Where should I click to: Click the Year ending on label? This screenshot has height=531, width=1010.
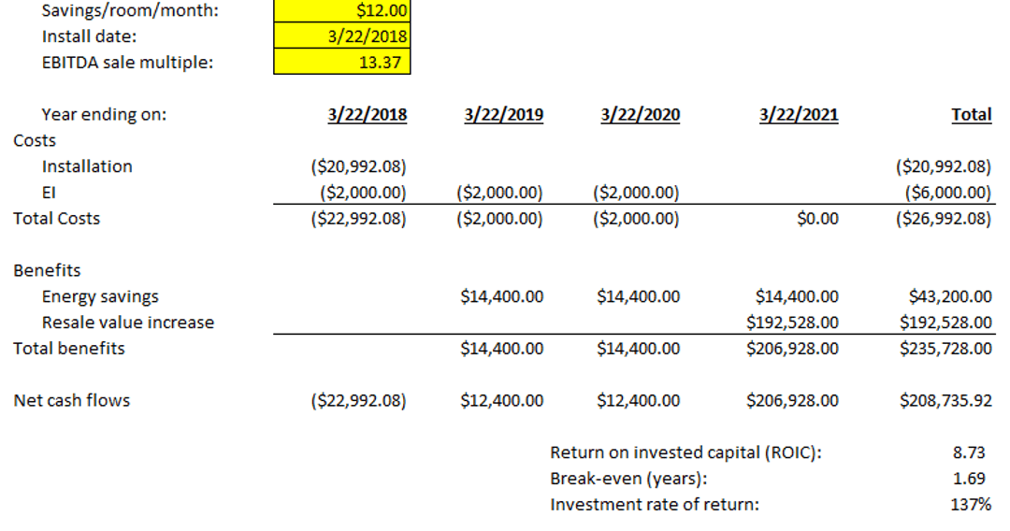(x=105, y=115)
